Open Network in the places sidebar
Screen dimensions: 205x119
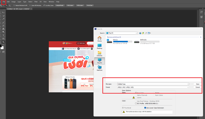pyautogui.click(x=99, y=68)
